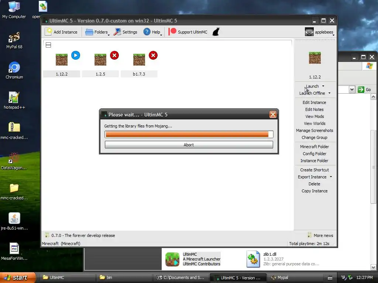This screenshot has height=283, width=378.
Task: Click the large instance icon in sidebar
Action: pyautogui.click(x=315, y=58)
